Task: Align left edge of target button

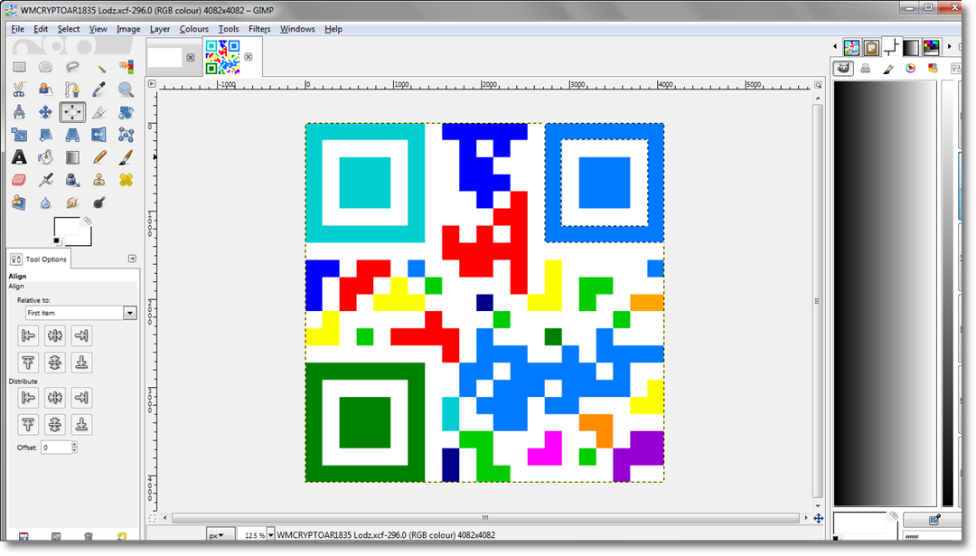Action: click(28, 335)
